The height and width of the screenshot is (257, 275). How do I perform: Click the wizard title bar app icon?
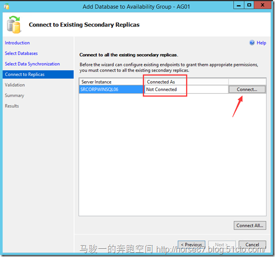point(7,7)
